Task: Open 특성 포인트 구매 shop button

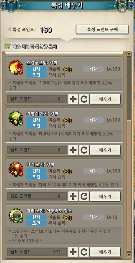Action: (x=102, y=30)
